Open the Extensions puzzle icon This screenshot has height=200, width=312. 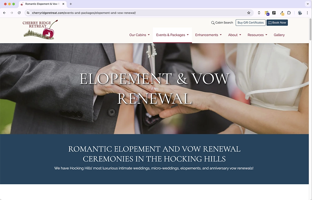pyautogui.click(x=289, y=13)
